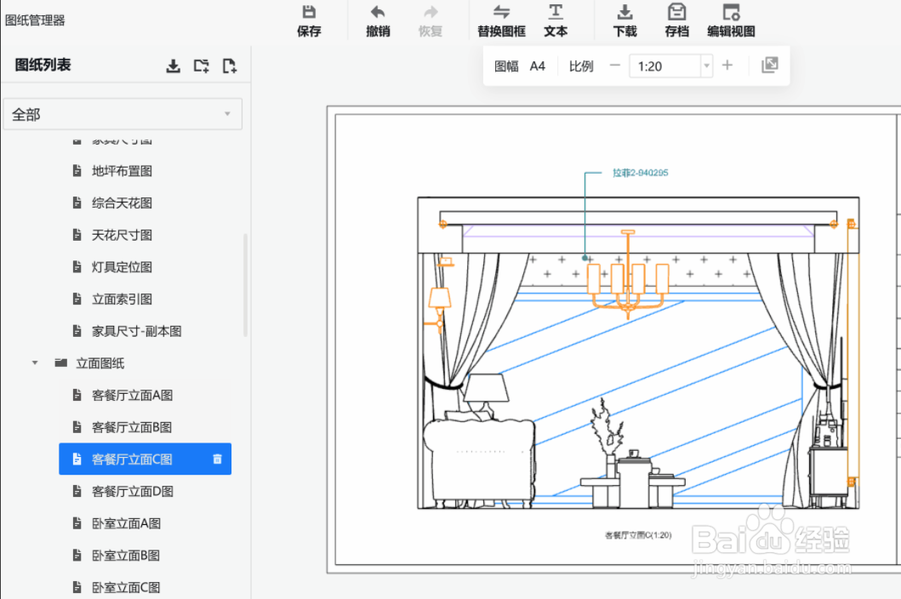901x599 pixels.
Task: Open 卧室立面B图 drawing
Action: click(x=126, y=556)
